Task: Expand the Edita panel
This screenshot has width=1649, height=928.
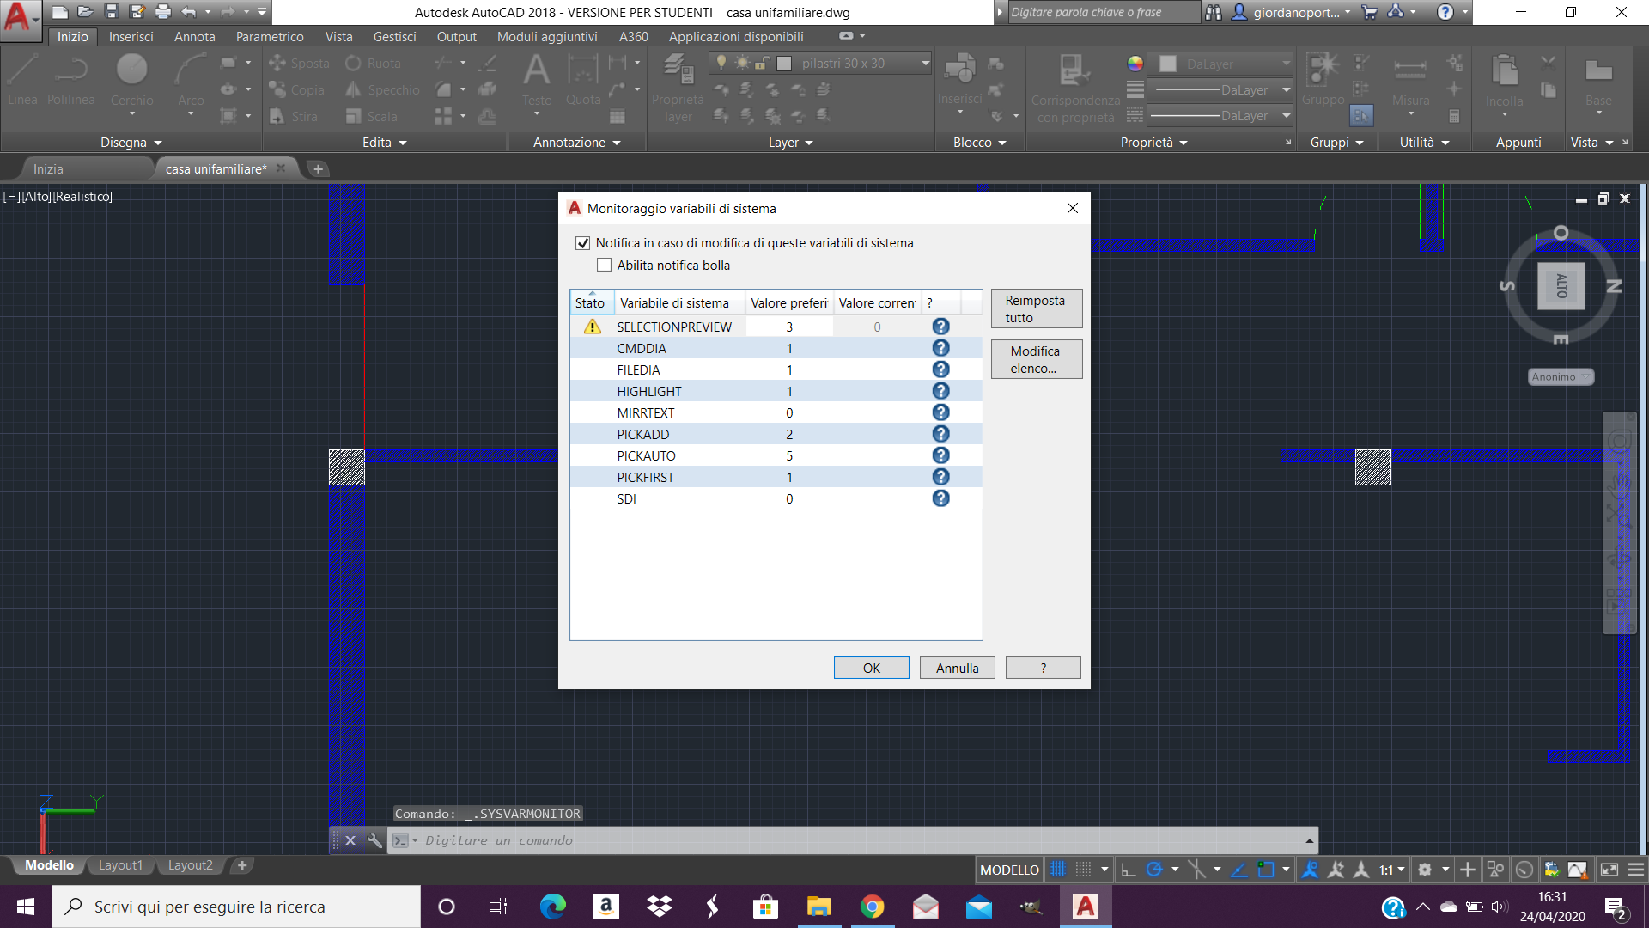Action: 384,143
